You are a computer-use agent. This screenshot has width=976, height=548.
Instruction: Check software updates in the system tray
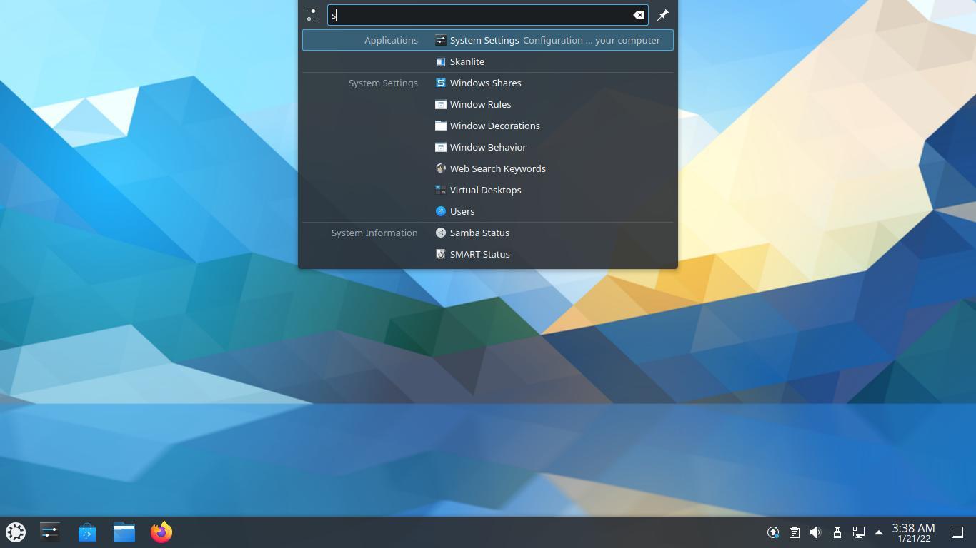[x=772, y=532]
